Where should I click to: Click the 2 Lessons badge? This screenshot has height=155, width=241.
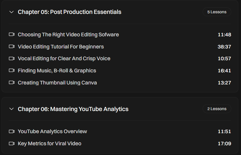pyautogui.click(x=217, y=109)
